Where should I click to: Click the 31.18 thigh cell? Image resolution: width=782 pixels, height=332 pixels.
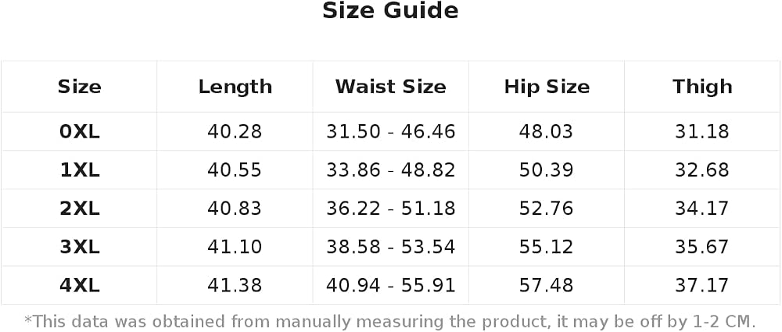tap(702, 131)
